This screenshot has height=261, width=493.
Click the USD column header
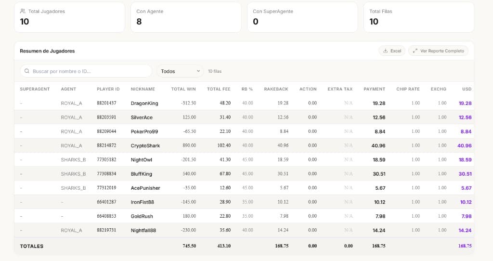click(467, 89)
